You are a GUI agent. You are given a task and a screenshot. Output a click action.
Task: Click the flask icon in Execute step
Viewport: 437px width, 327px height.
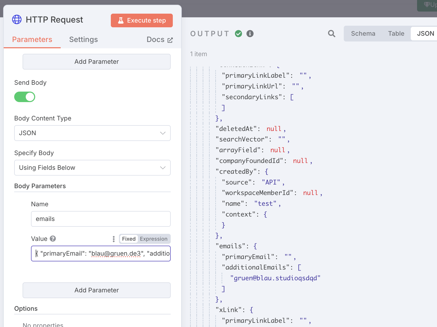pos(121,20)
